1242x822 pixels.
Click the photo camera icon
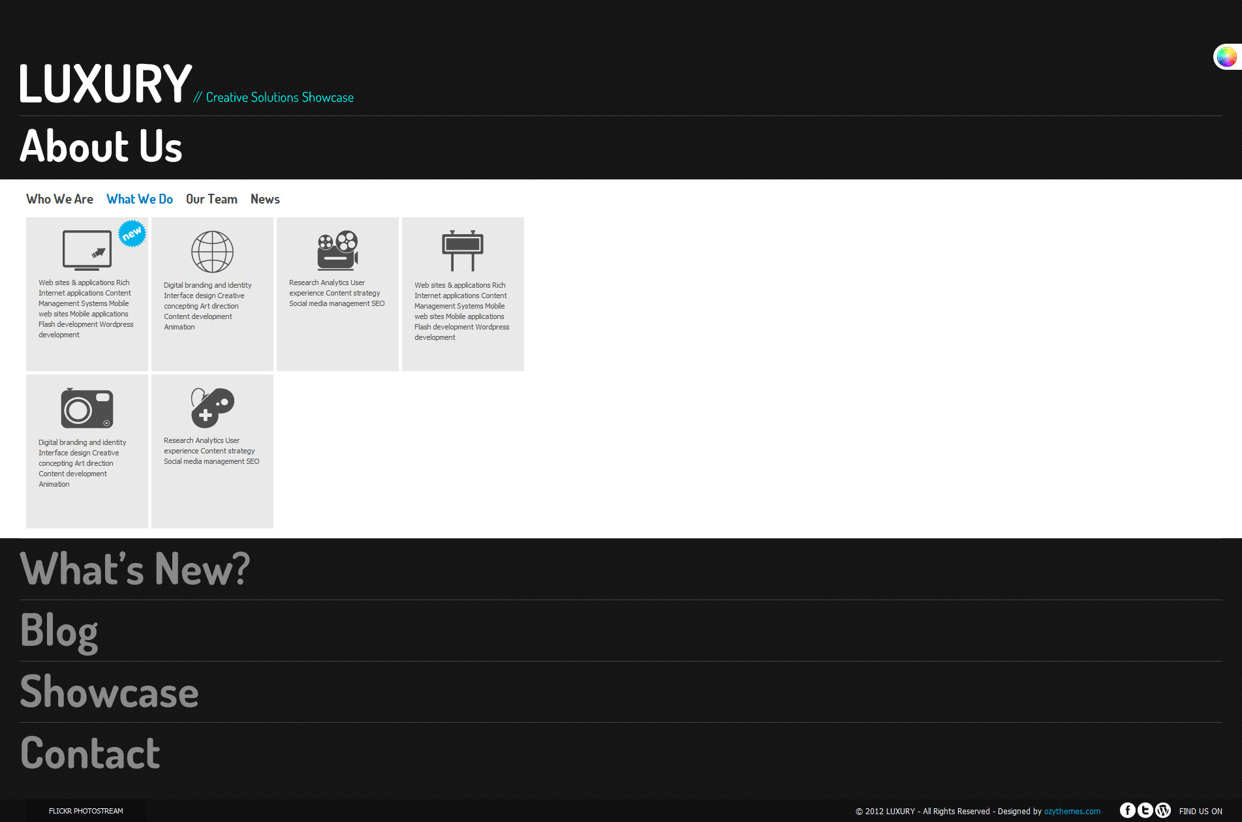tap(87, 408)
